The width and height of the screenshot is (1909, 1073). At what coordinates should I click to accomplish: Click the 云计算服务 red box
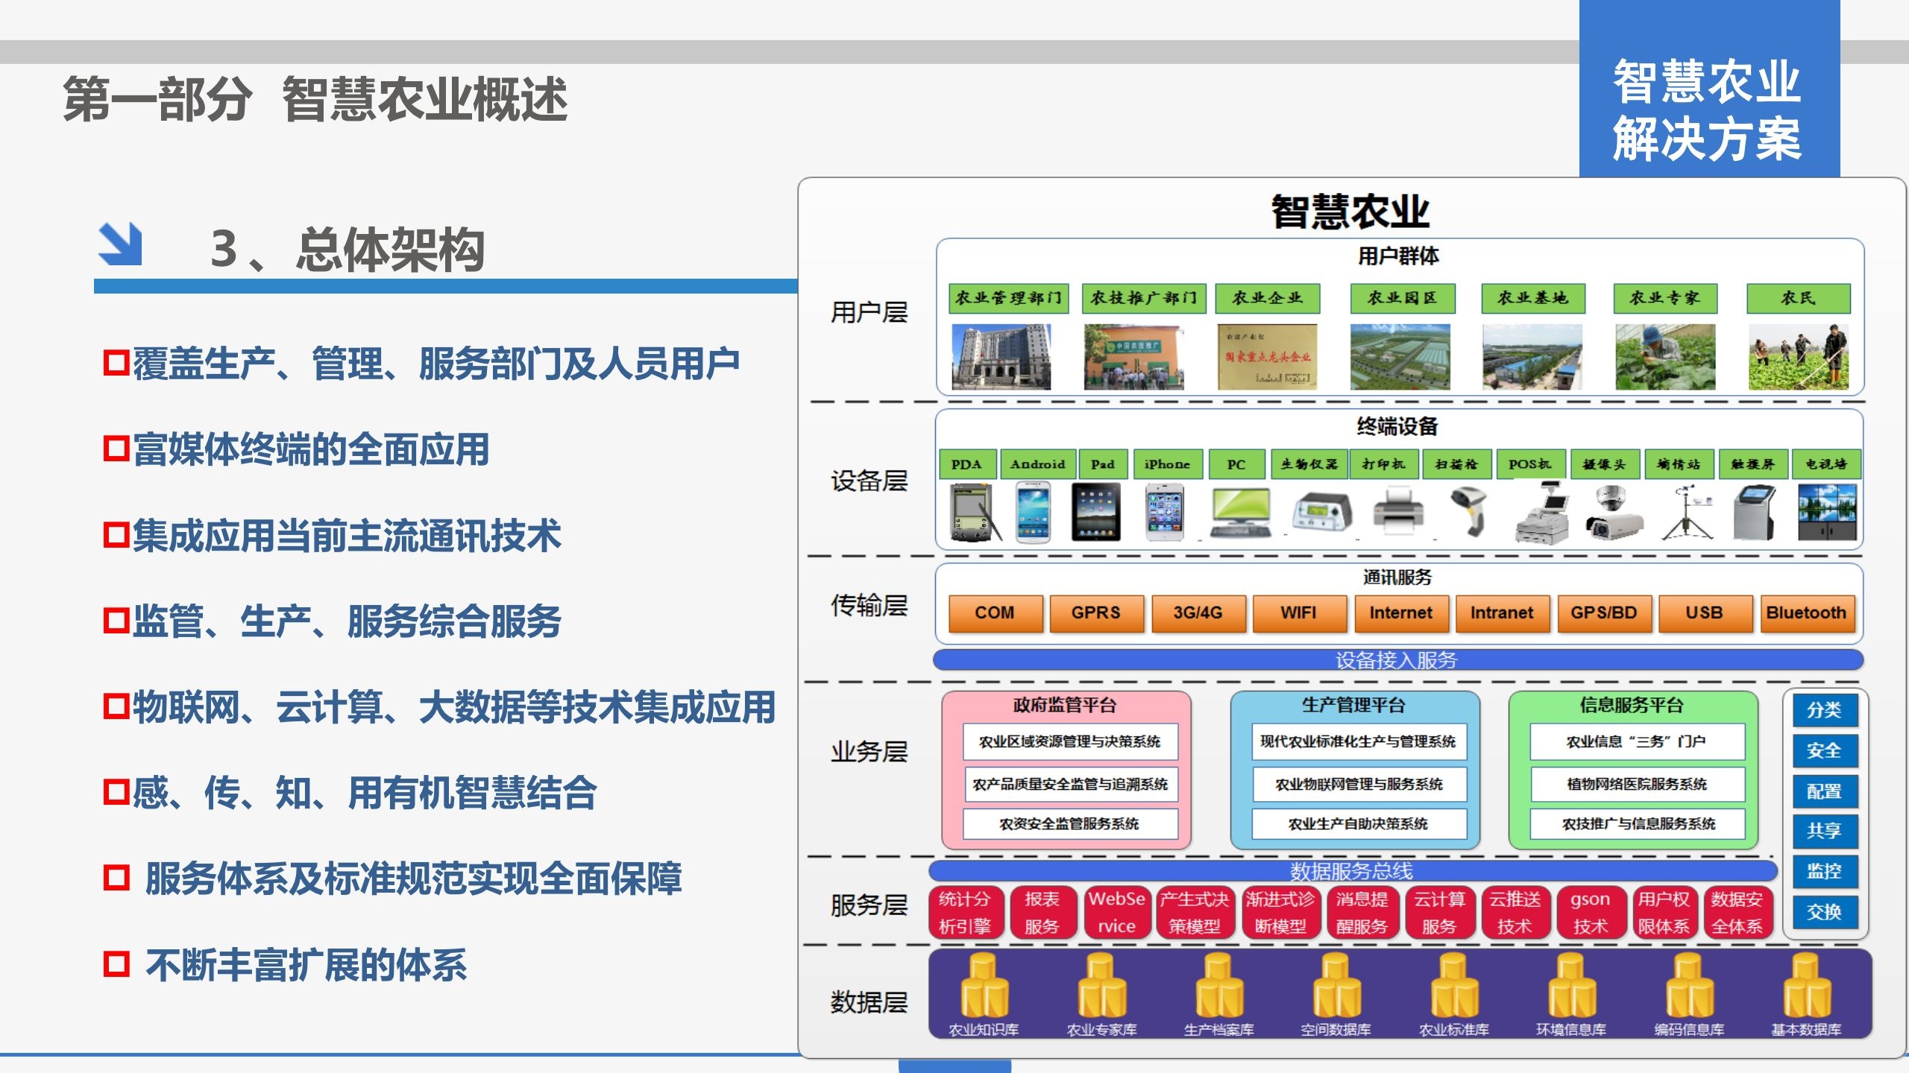tap(1439, 912)
